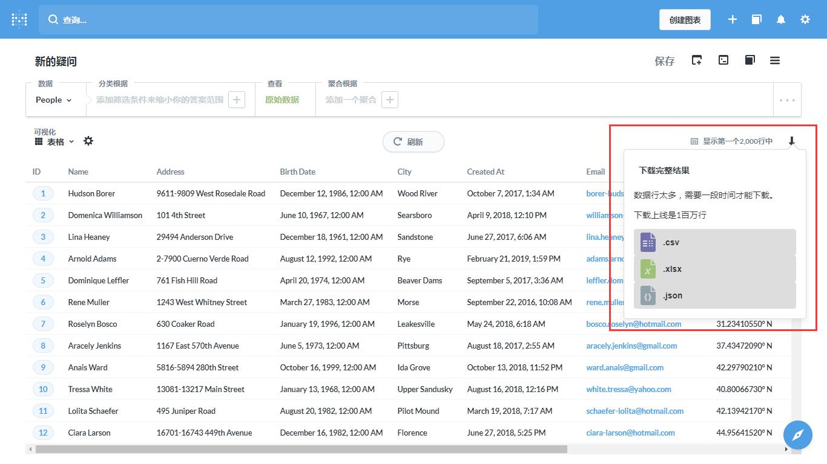Image resolution: width=827 pixels, height=464 pixels.
Task: Open the compass navigation floating button
Action: (798, 435)
